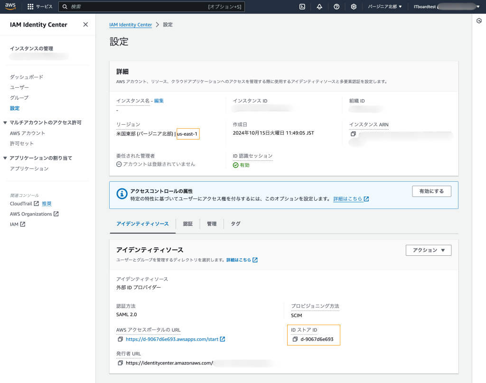Copy the ID ストア ID value

(295, 339)
